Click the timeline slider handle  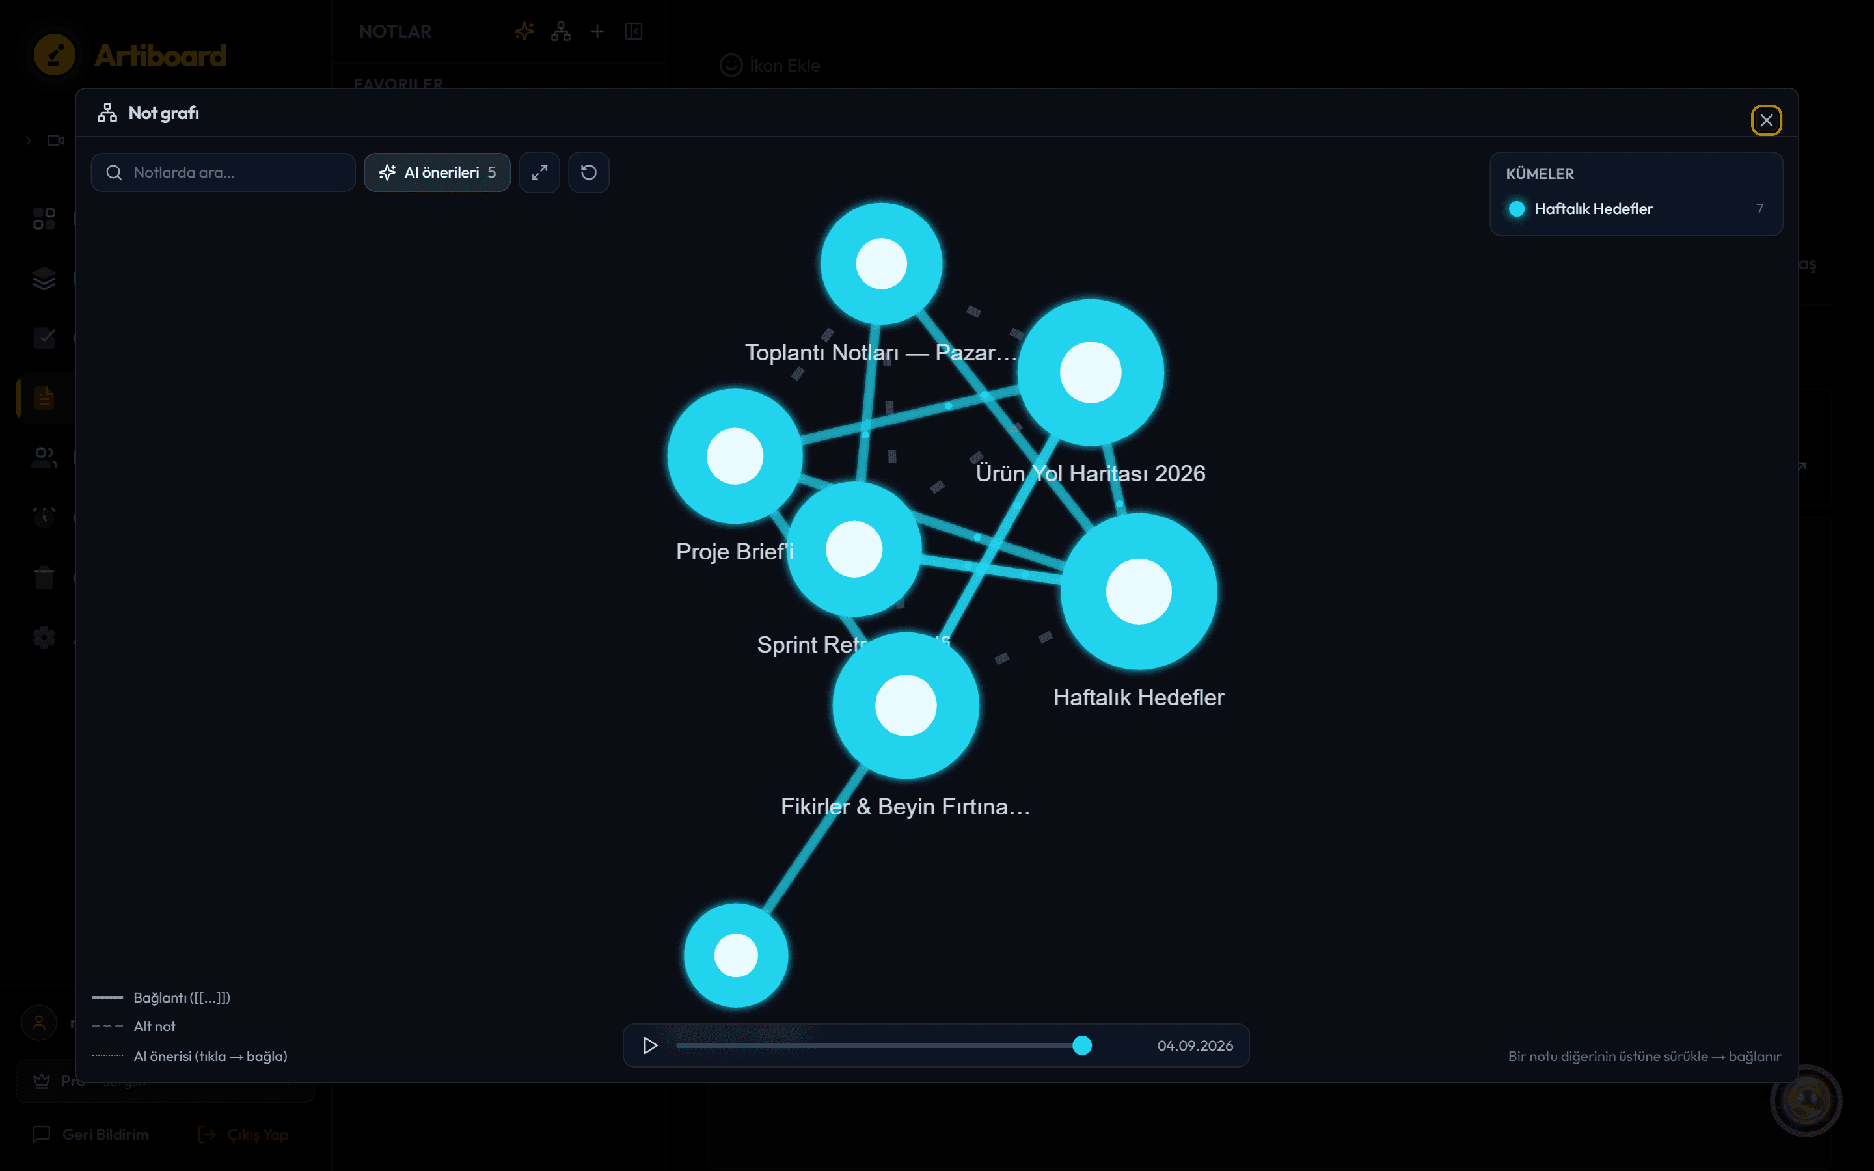point(1082,1045)
